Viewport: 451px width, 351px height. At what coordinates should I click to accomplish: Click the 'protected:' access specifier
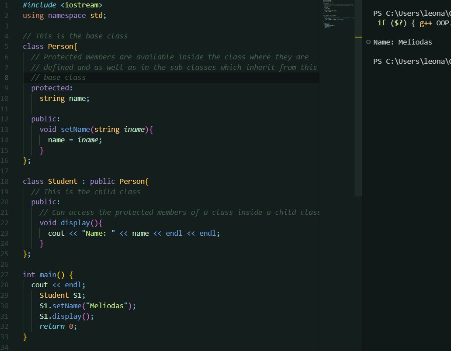pos(52,88)
